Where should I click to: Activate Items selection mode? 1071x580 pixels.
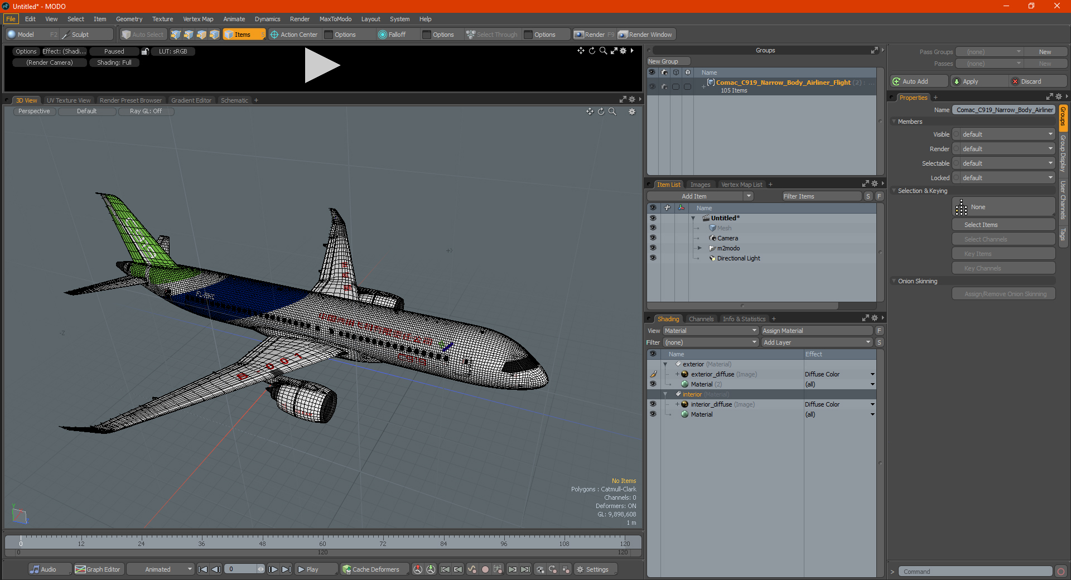243,35
